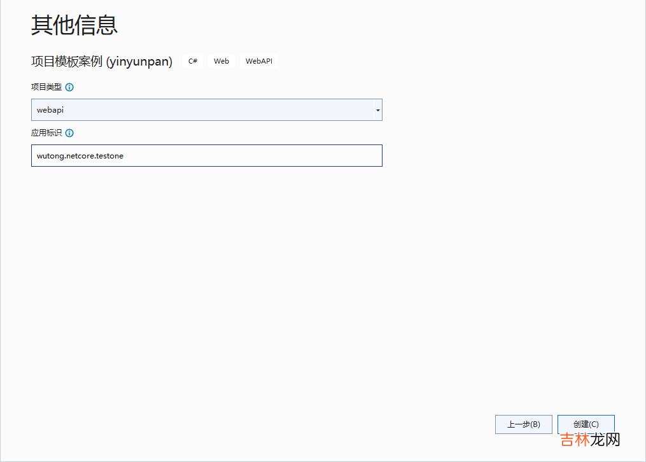Viewport: 646px width, 462px height.
Task: Go back with the 上一步(B) button
Action: click(x=523, y=424)
